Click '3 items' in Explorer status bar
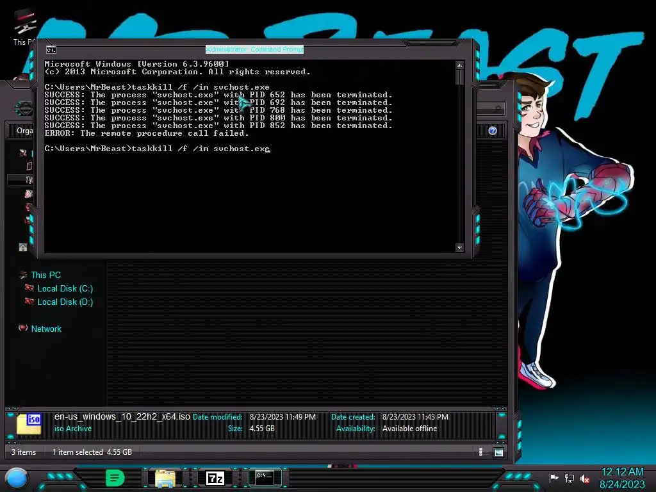The height and width of the screenshot is (492, 656). pyautogui.click(x=24, y=452)
